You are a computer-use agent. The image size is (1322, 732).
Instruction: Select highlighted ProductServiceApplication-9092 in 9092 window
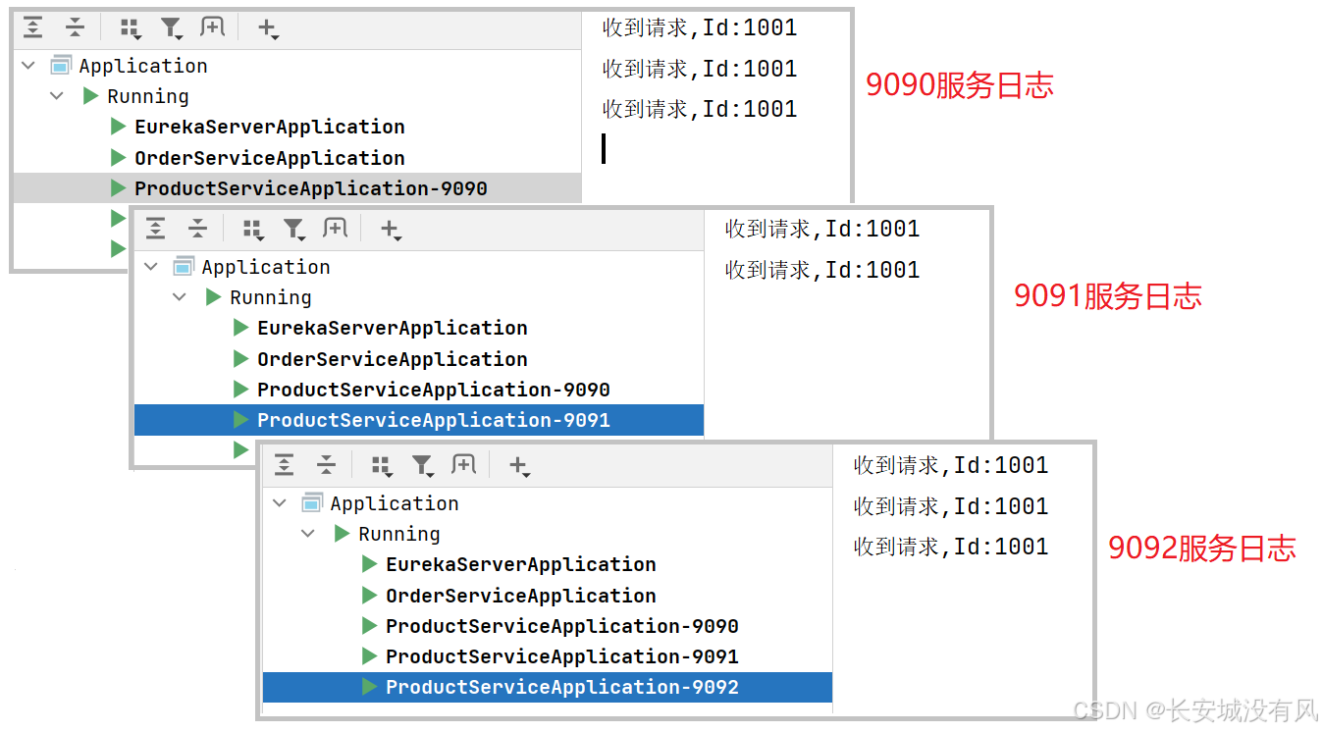[549, 687]
